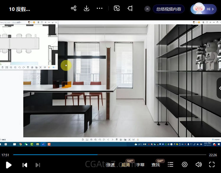The width and height of the screenshot is (221, 173).
Task: Click the picture-in-picture mini window icon
Action: coord(117,8)
